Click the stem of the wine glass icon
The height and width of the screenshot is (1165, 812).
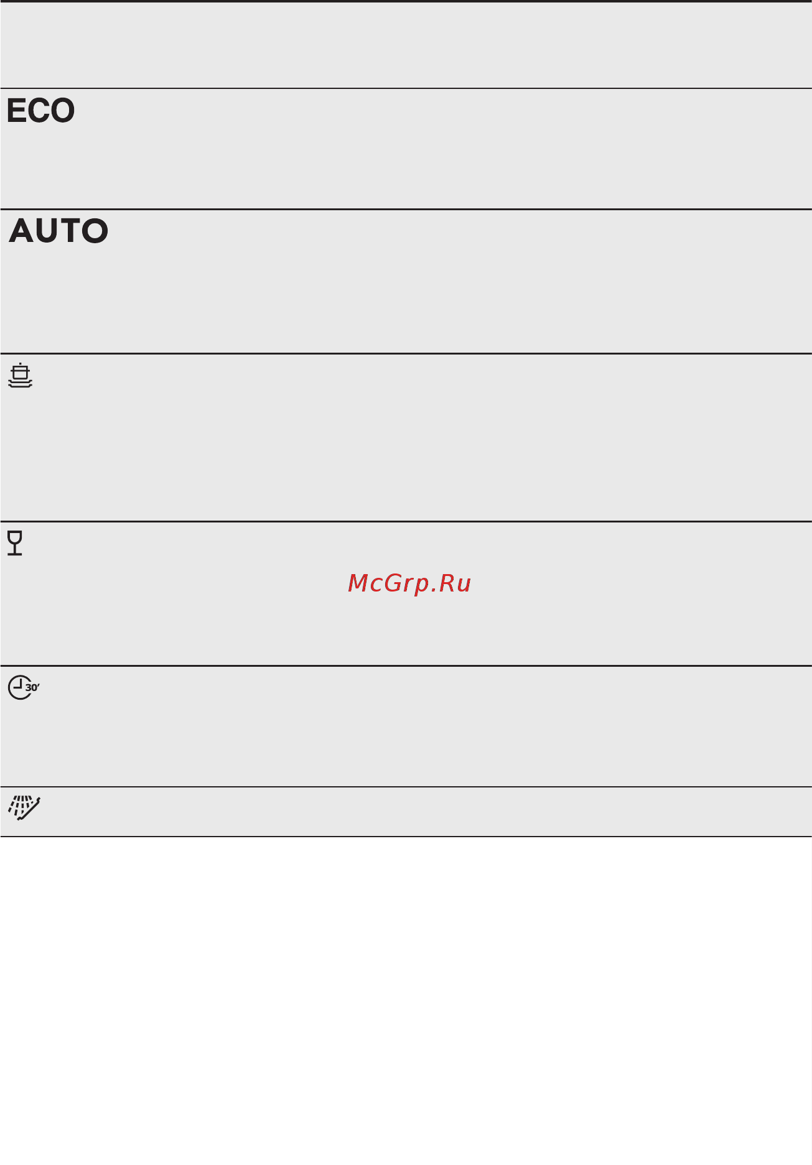pyautogui.click(x=15, y=549)
